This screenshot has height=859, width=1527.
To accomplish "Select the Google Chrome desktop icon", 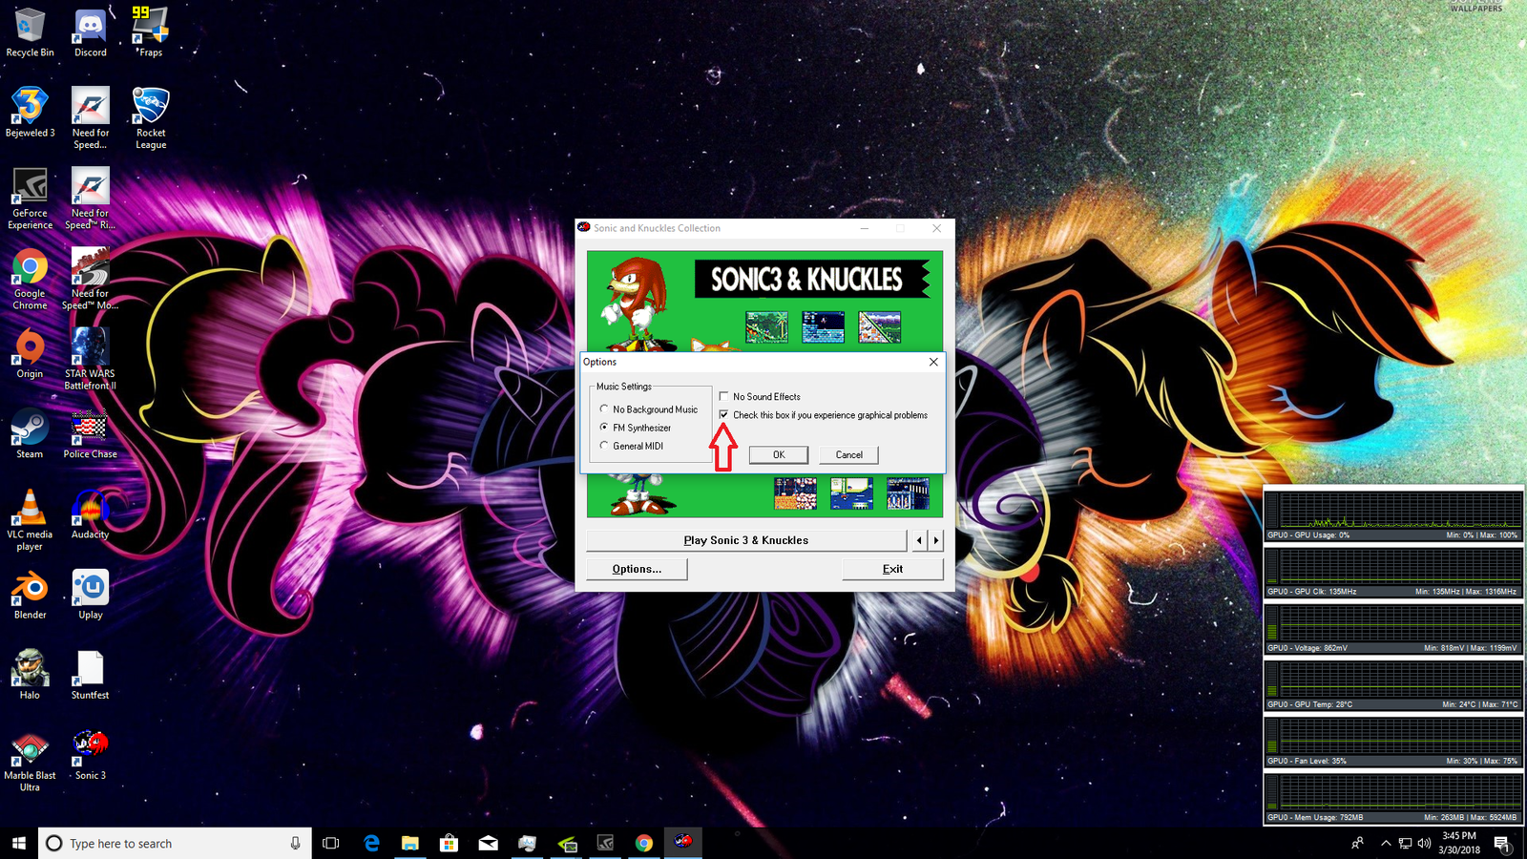I will point(30,279).
